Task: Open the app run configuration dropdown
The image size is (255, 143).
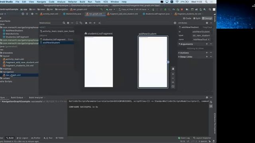Action: 110,10
